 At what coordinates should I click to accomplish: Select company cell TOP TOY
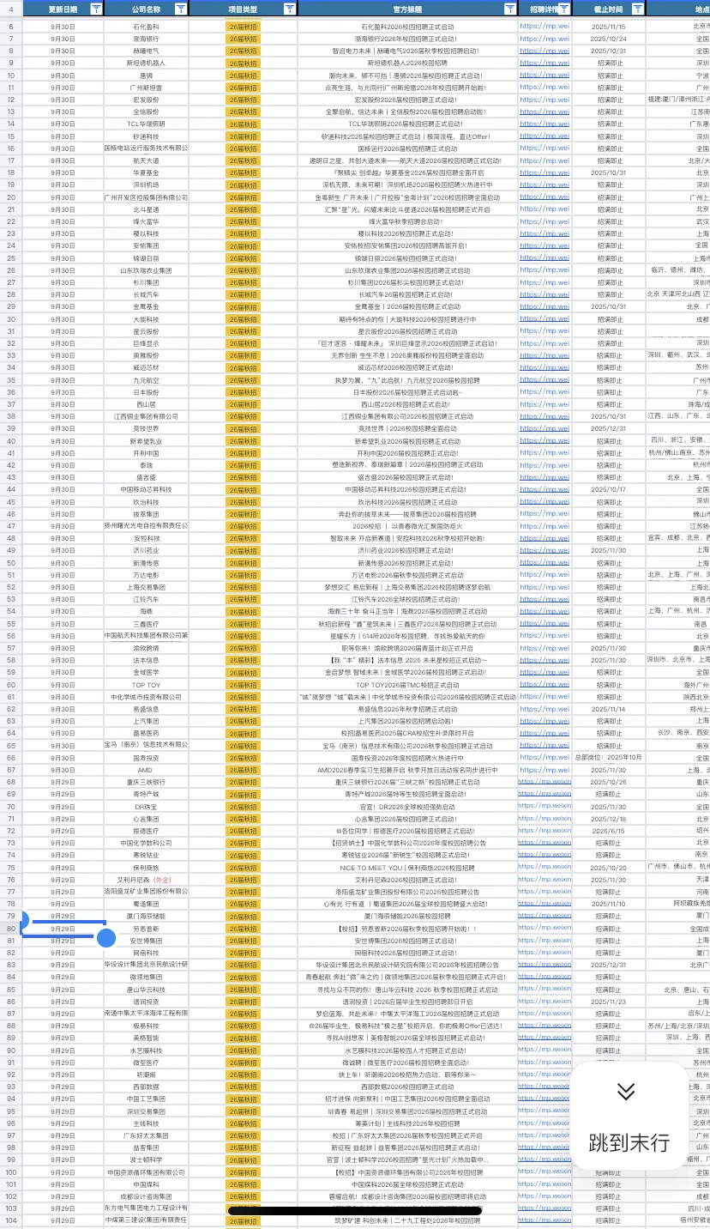[147, 685]
